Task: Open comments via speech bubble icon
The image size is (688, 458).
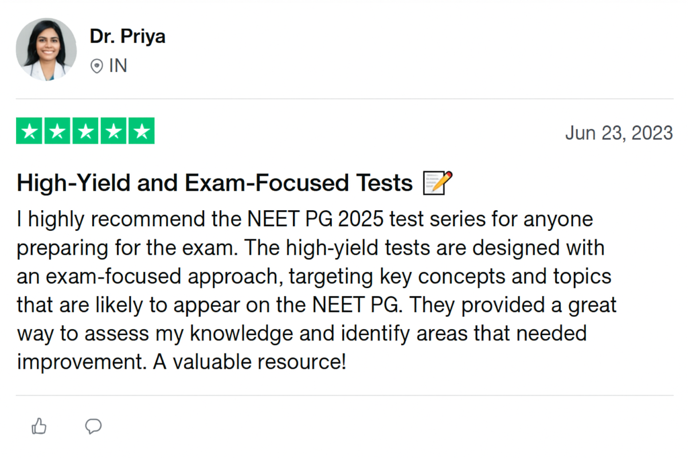Action: click(x=93, y=426)
